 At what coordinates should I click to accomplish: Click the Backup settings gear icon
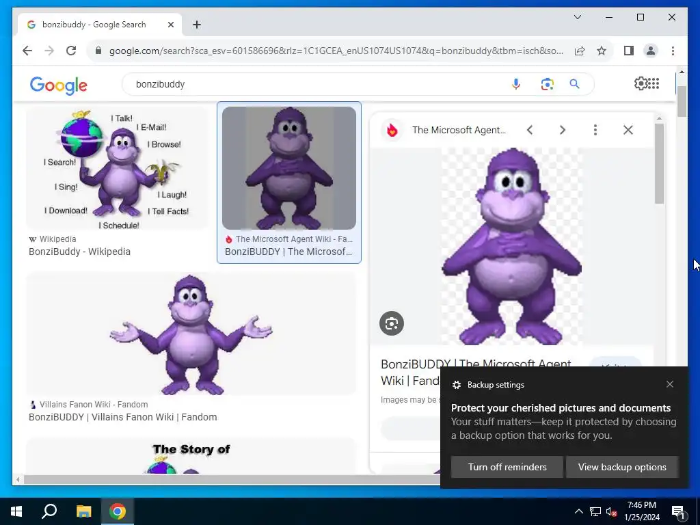coord(456,385)
